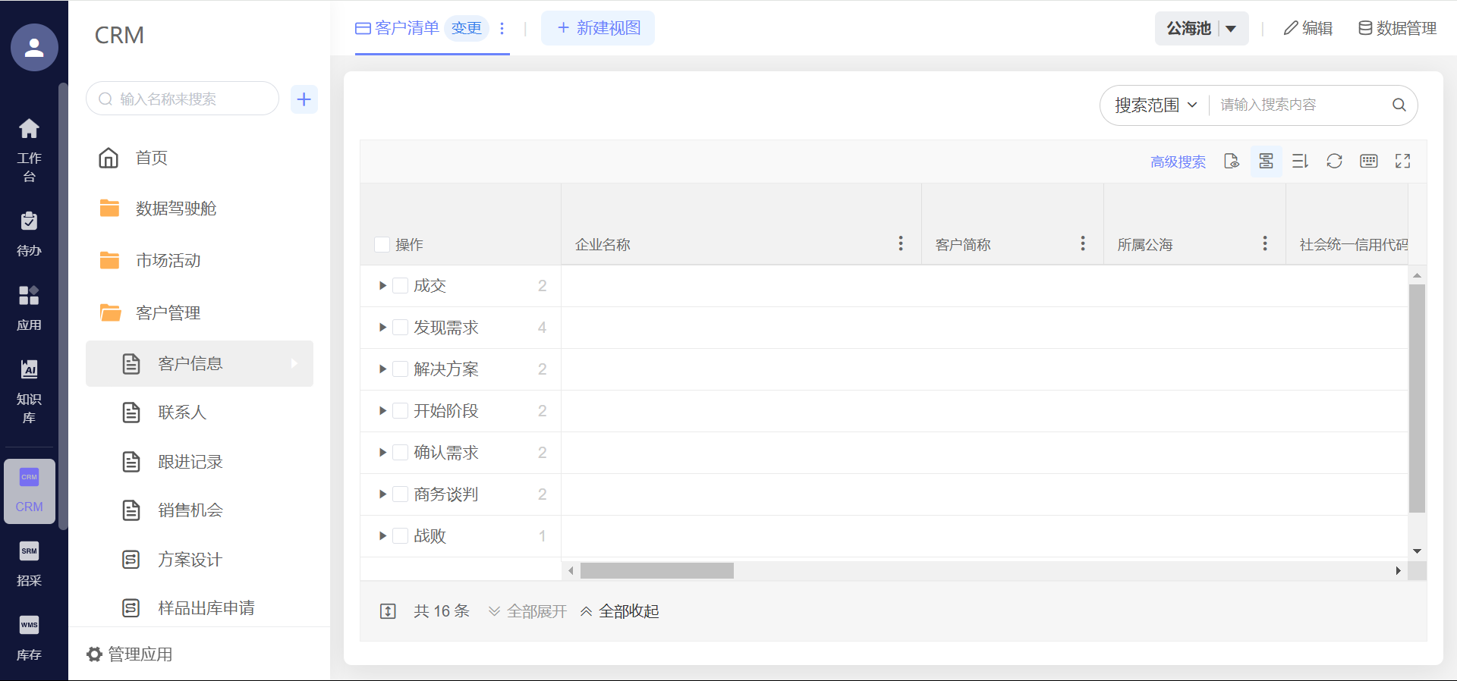Open the 搜索范围 dropdown

click(1155, 105)
